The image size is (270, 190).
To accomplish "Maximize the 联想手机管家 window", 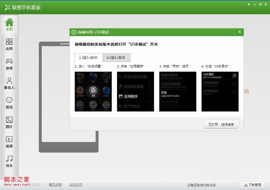I will pyautogui.click(x=261, y=4).
